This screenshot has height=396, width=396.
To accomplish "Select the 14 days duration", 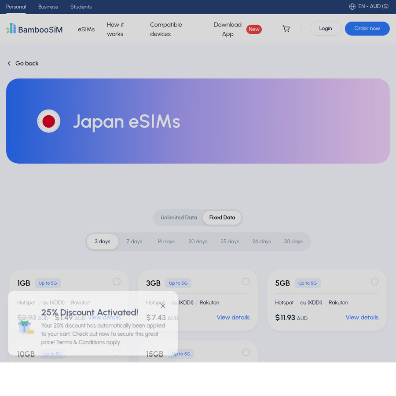I will pyautogui.click(x=166, y=242).
